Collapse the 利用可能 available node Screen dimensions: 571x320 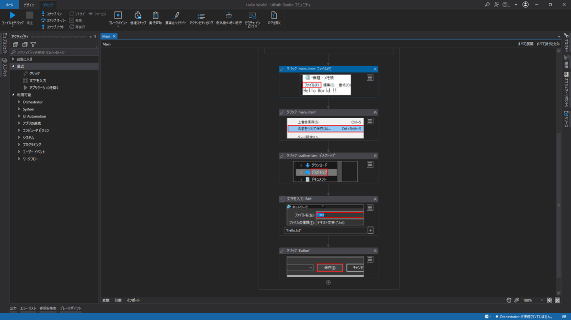pos(13,95)
